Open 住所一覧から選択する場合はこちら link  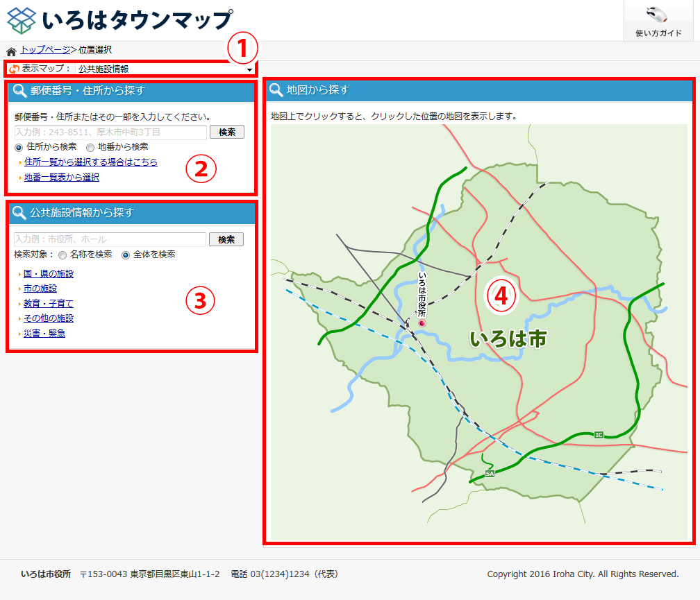91,162
